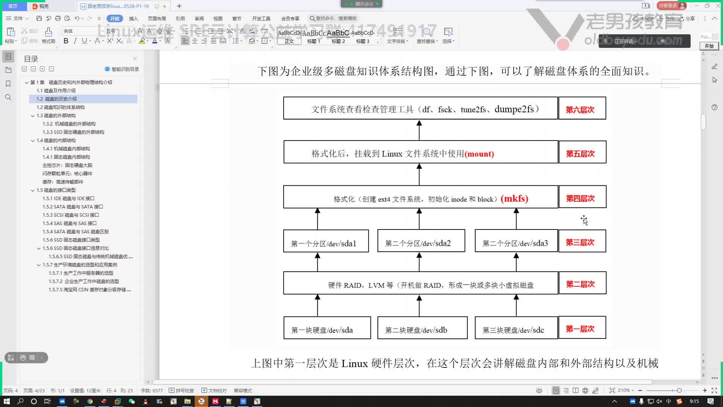The height and width of the screenshot is (407, 723).
Task: Toggle Bold formatting
Action: pyautogui.click(x=66, y=41)
